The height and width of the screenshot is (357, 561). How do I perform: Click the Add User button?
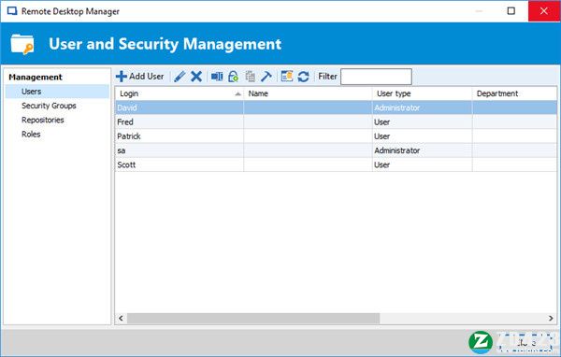click(x=140, y=77)
